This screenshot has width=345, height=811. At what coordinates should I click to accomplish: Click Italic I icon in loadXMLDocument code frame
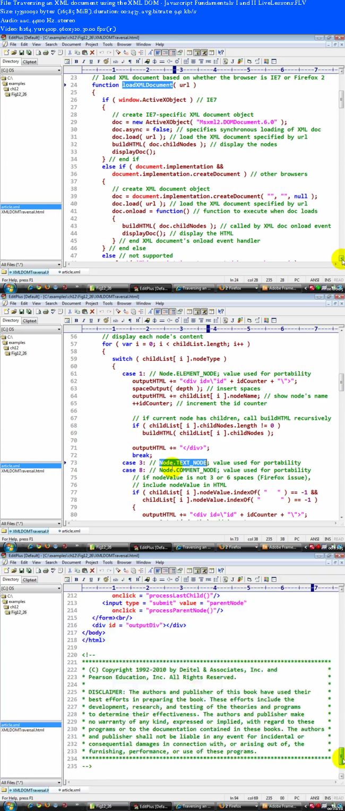[83, 61]
